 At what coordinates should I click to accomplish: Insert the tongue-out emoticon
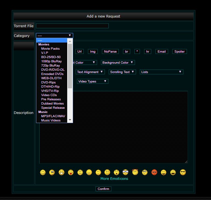(x=70, y=172)
